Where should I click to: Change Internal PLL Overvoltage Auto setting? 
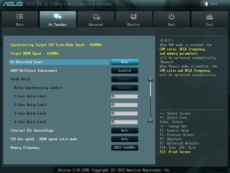pos(125,131)
